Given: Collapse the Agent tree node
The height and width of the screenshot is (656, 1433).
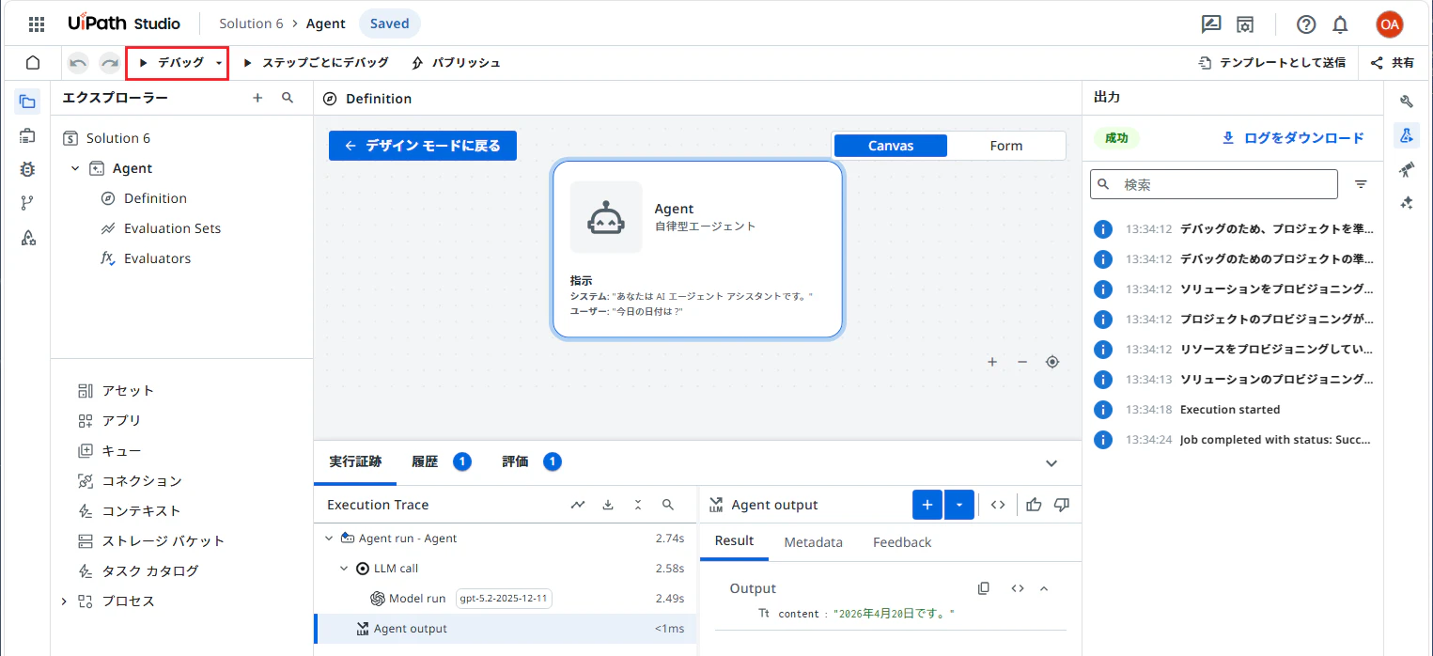Looking at the screenshot, I should [x=75, y=168].
